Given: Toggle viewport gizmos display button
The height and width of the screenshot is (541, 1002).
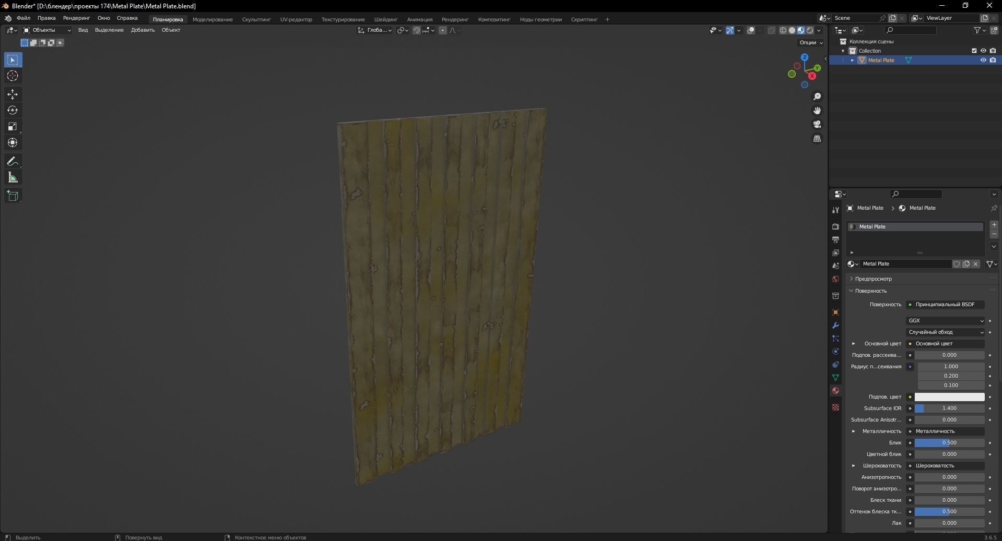Looking at the screenshot, I should point(730,30).
